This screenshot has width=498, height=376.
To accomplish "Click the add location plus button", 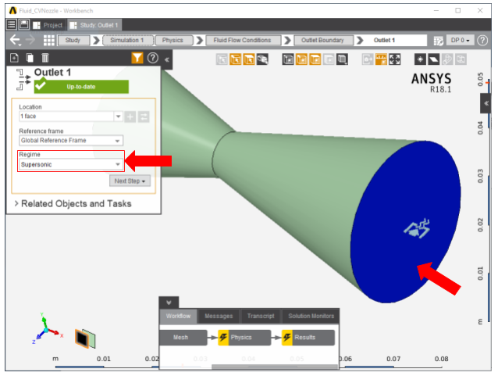I will pos(130,116).
